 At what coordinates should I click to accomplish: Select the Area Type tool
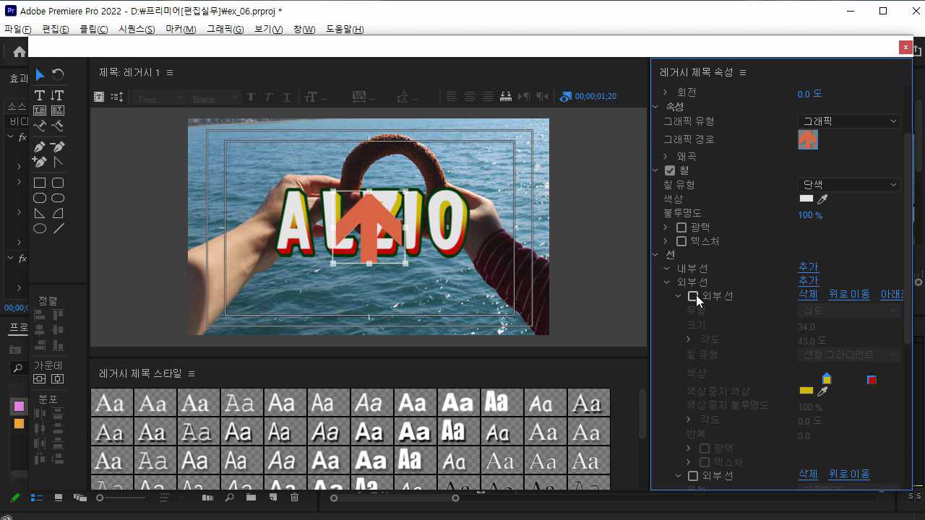[40, 110]
